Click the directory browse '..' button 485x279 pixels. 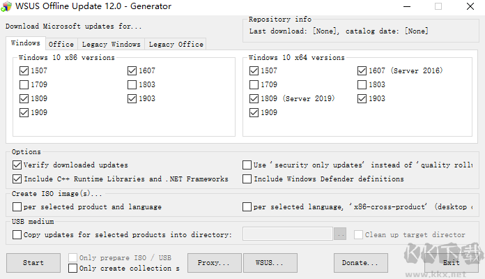click(340, 234)
